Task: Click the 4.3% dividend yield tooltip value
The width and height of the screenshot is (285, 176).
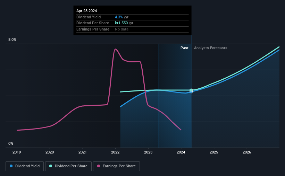Action: 119,17
